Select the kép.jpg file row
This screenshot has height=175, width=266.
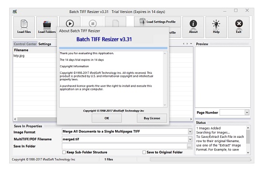[x=35, y=56]
